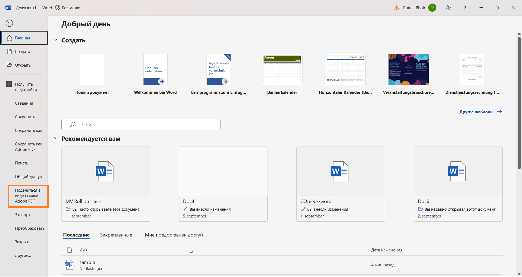
Task: Collapse the Создать section chevron
Action: click(56, 40)
